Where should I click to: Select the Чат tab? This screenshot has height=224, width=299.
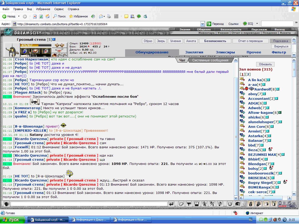pos(182,60)
